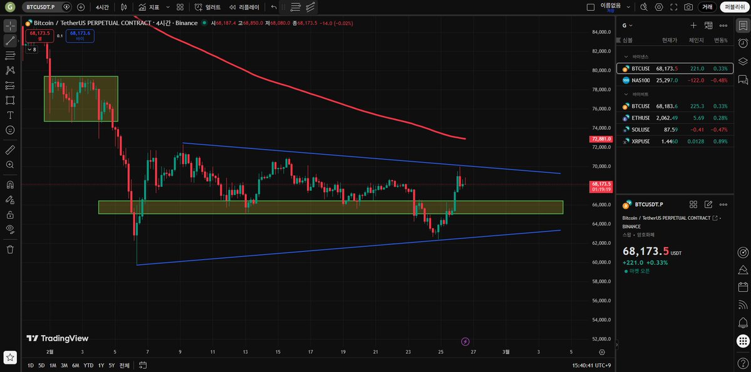Set chart range to 1D
The width and height of the screenshot is (751, 372).
(31, 365)
